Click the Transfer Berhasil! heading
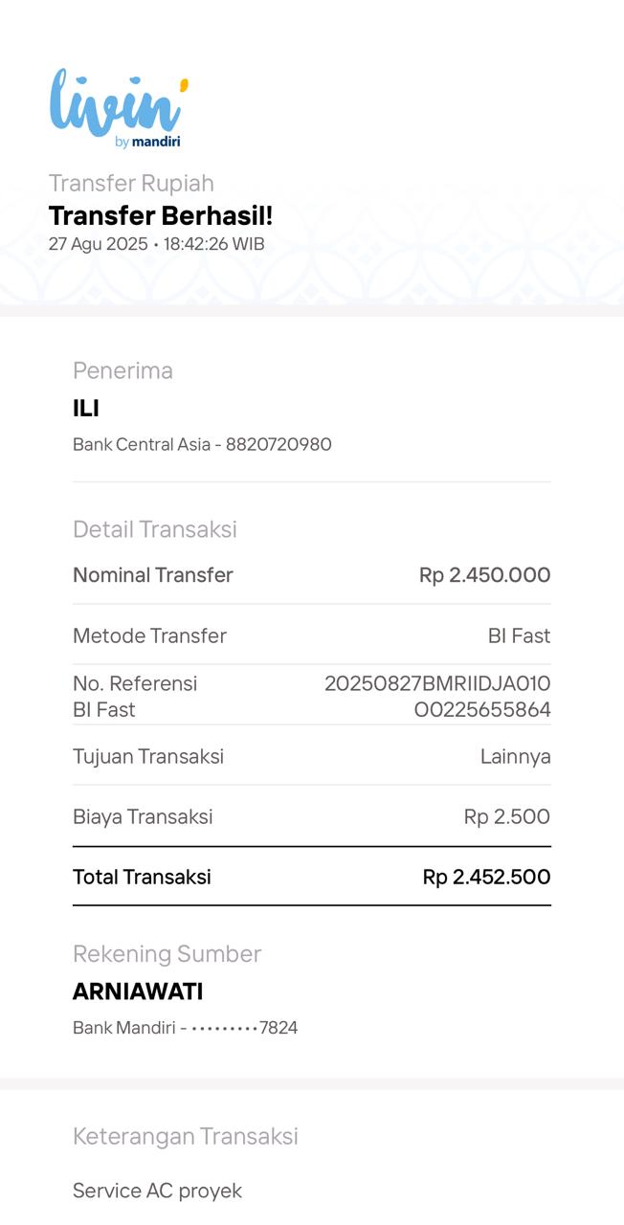Screen dimensions: 624x1225 161,216
